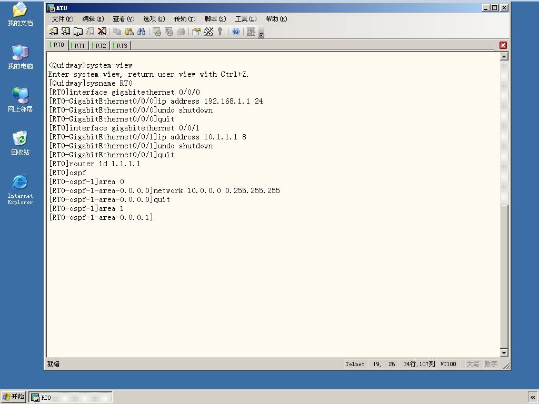
Task: Click the Disconnect icon with red X
Action: pos(102,32)
